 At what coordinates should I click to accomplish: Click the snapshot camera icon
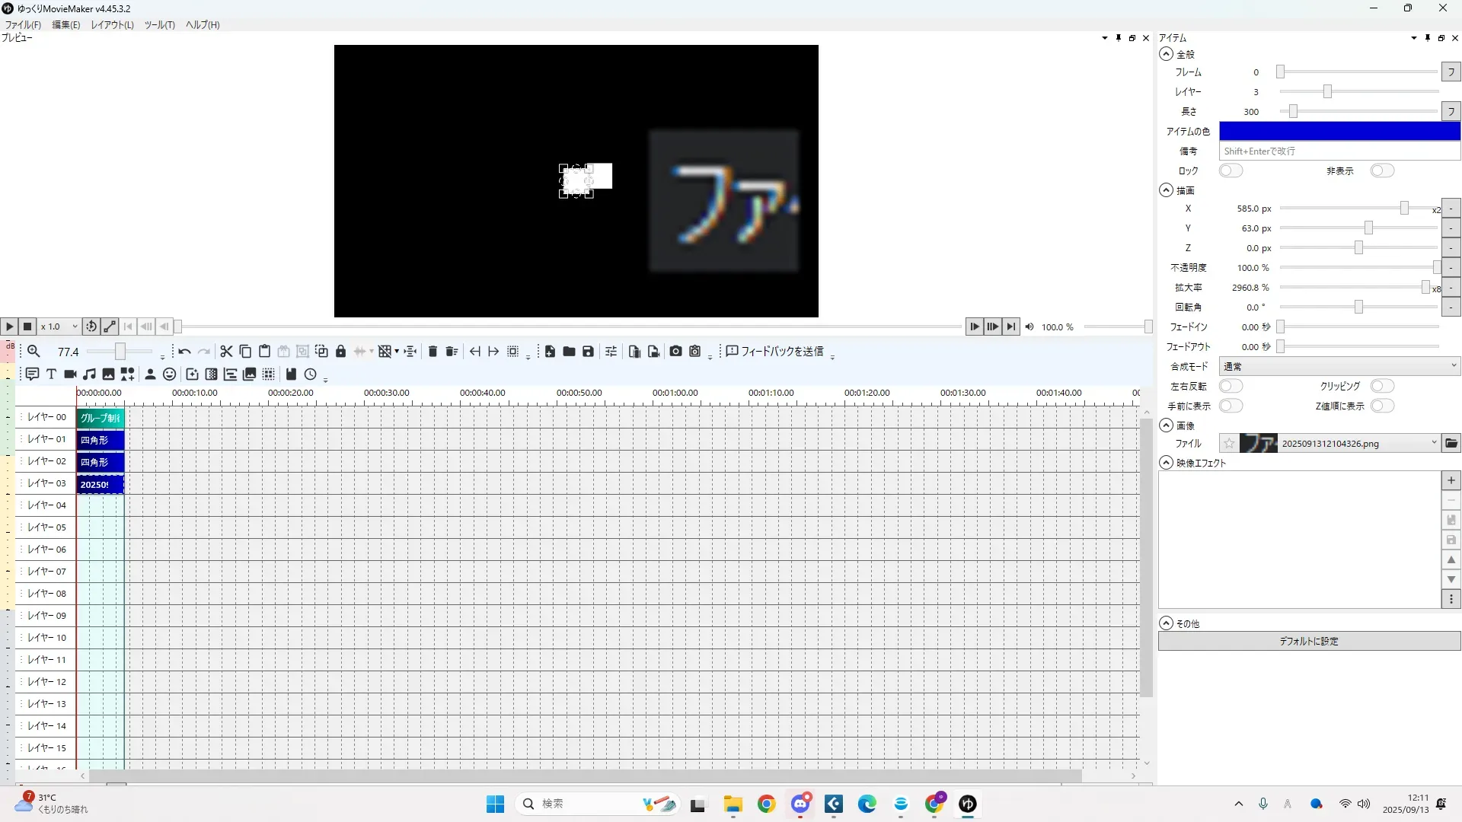pyautogui.click(x=675, y=351)
